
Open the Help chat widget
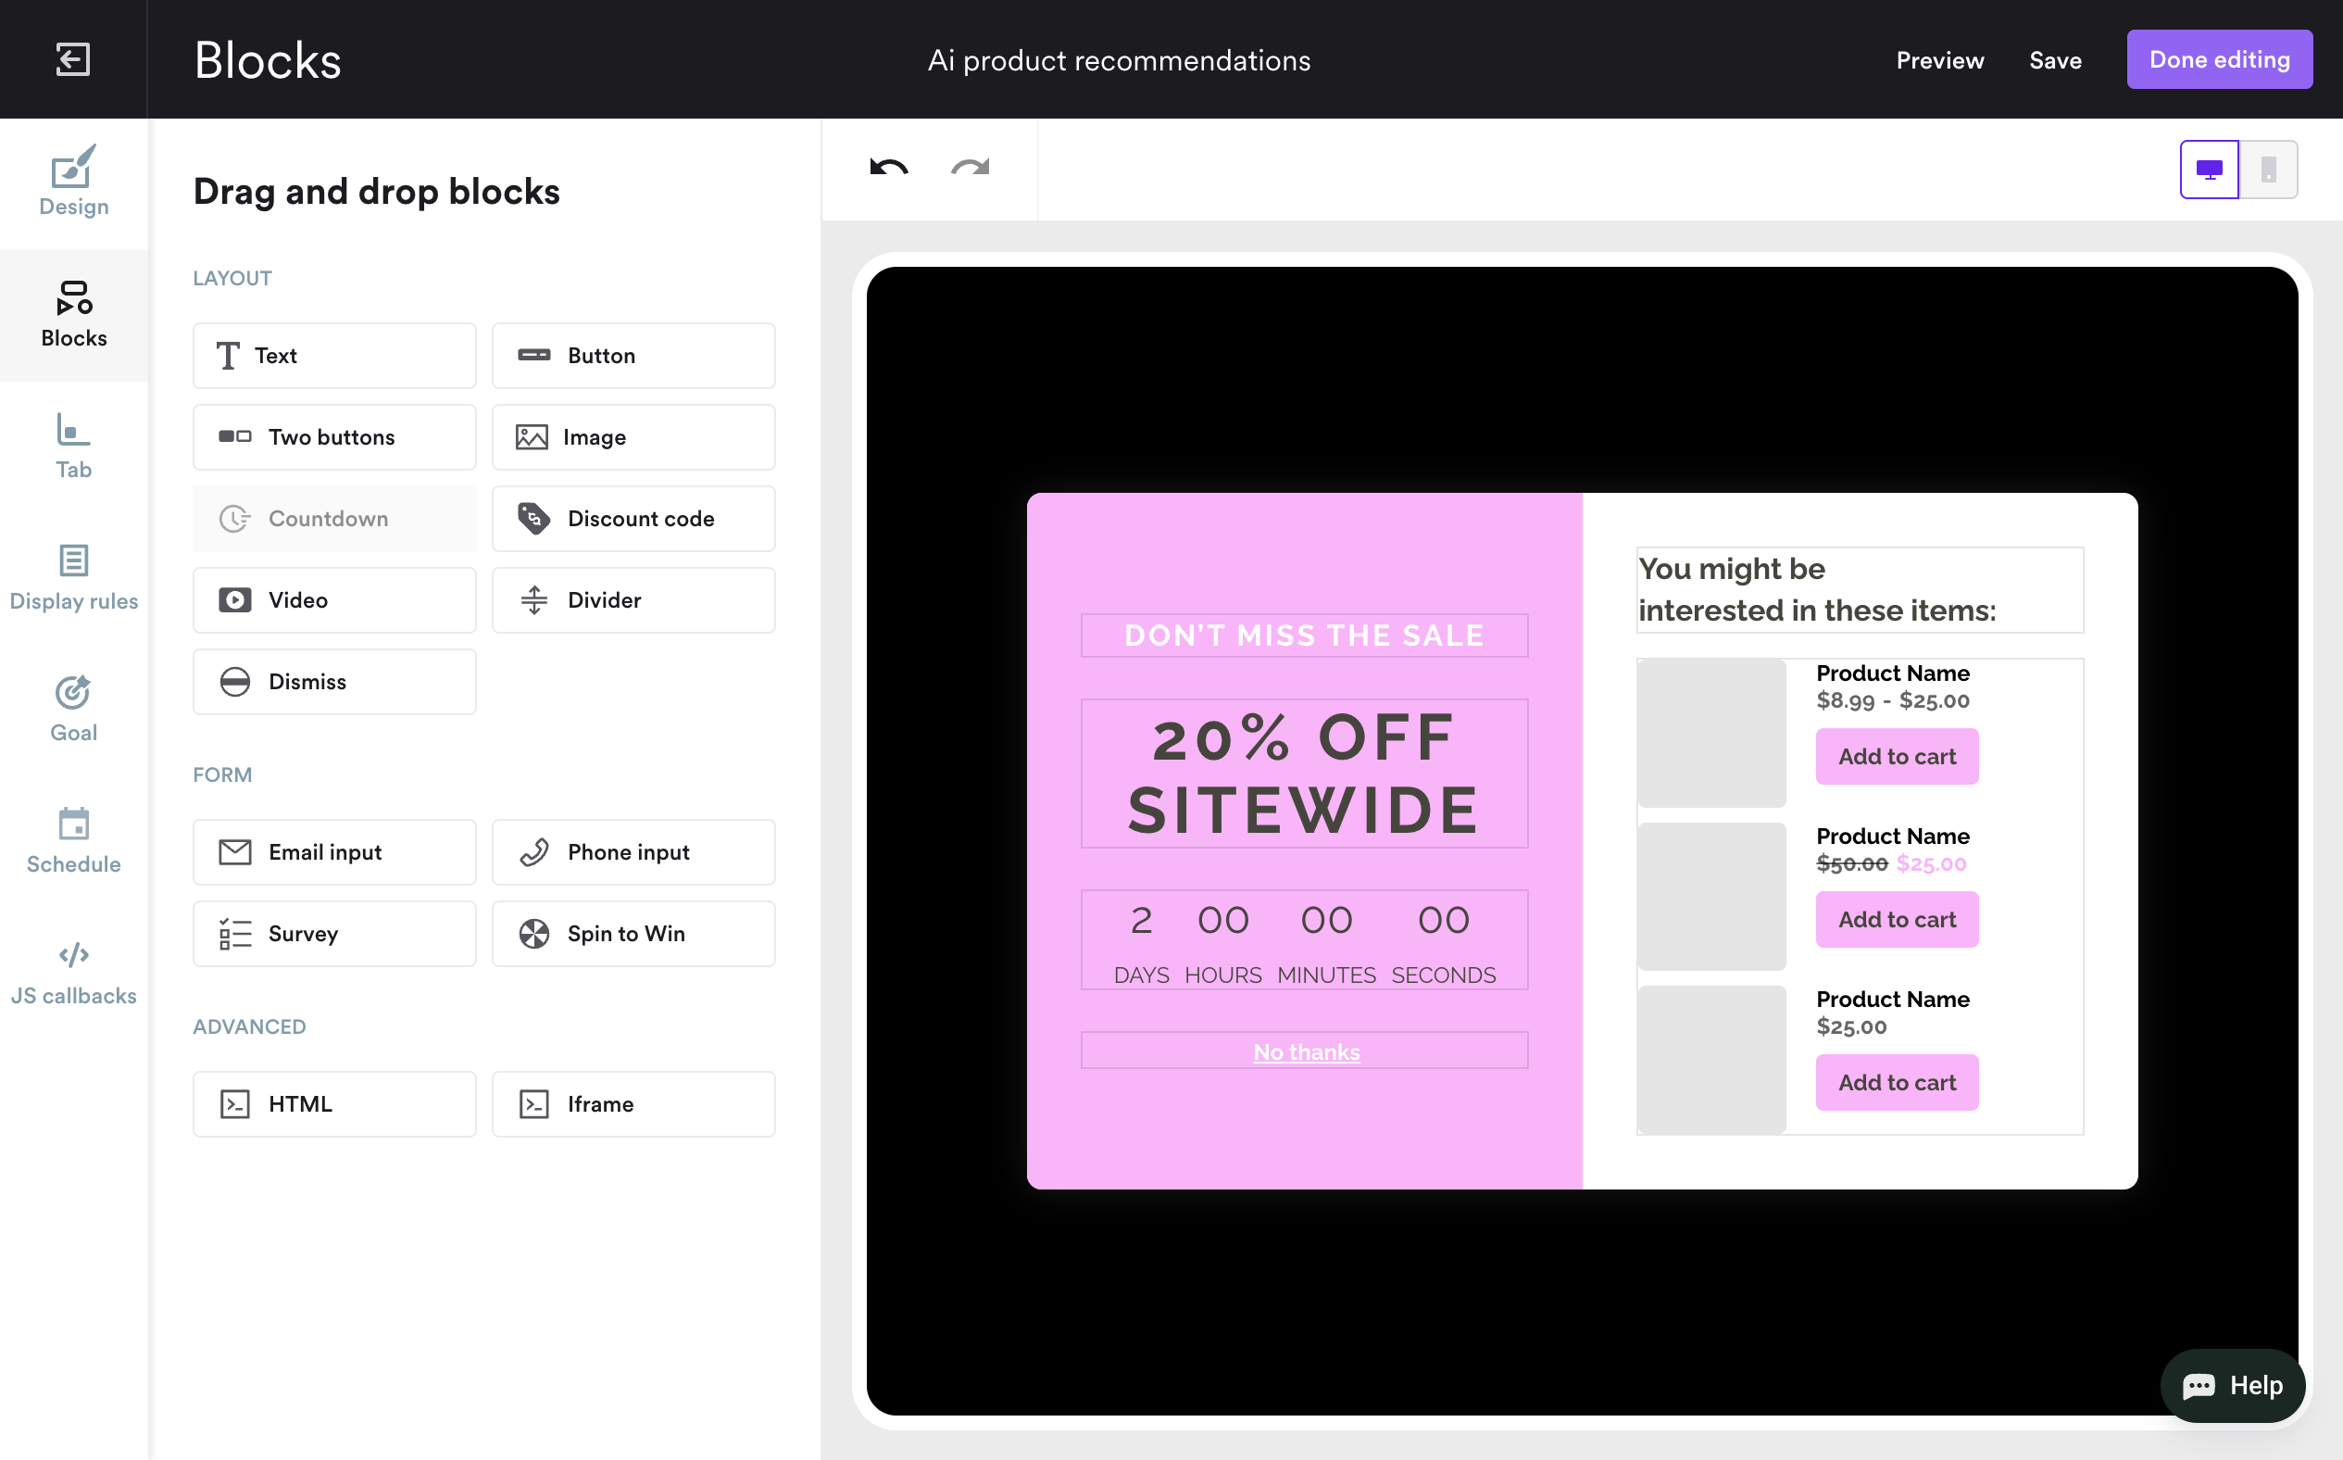(x=2232, y=1385)
